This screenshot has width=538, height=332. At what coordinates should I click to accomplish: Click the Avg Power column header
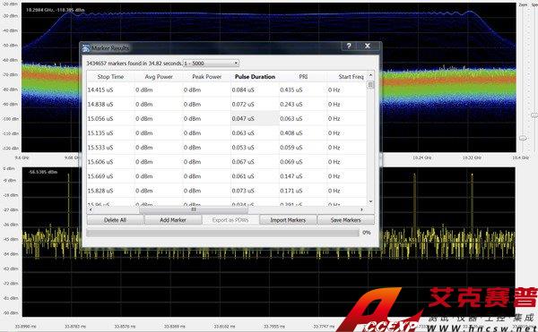click(159, 77)
